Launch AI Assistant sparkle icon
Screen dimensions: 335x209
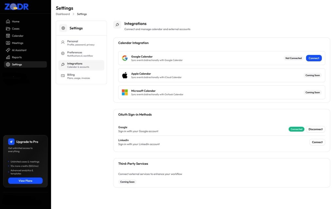[8, 50]
